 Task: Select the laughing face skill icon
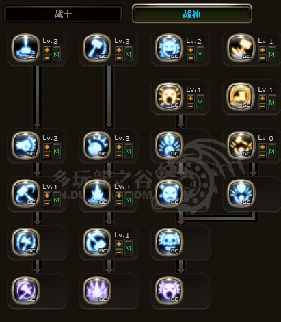(169, 48)
